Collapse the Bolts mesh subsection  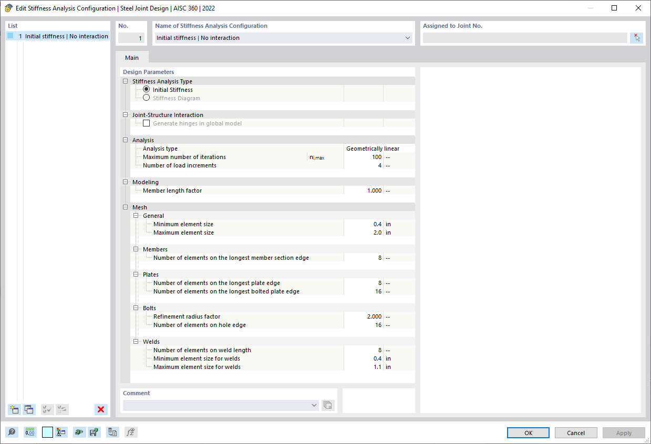point(136,308)
